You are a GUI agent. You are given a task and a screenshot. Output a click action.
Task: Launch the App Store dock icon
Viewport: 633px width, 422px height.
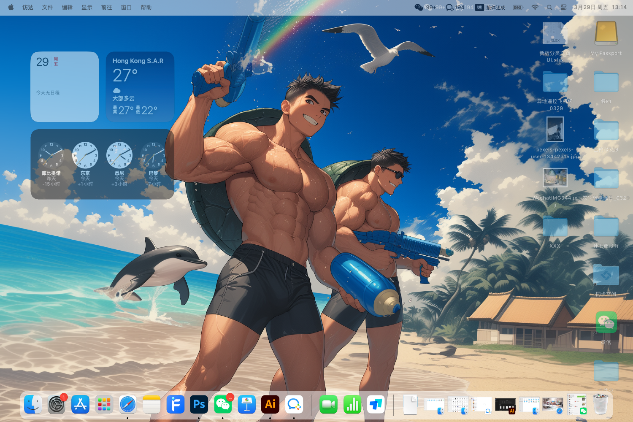pos(80,405)
